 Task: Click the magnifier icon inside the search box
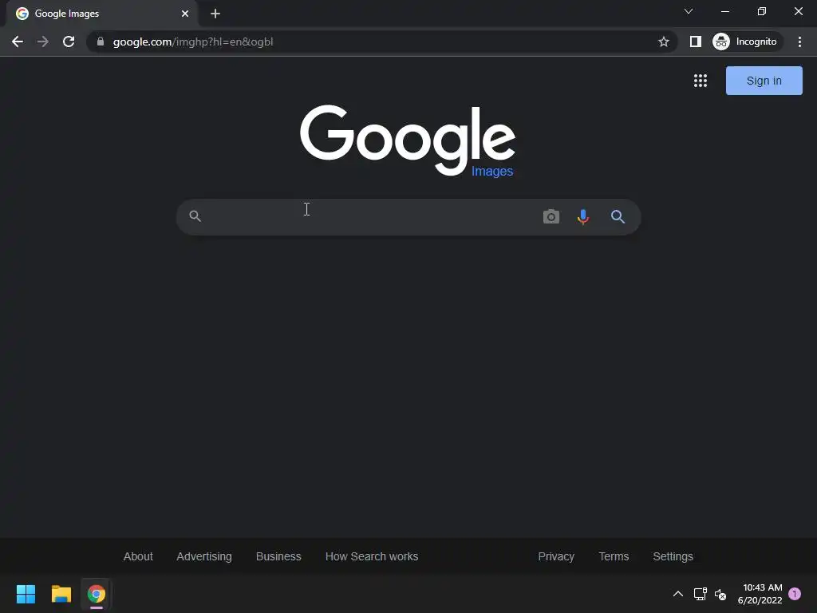(195, 216)
